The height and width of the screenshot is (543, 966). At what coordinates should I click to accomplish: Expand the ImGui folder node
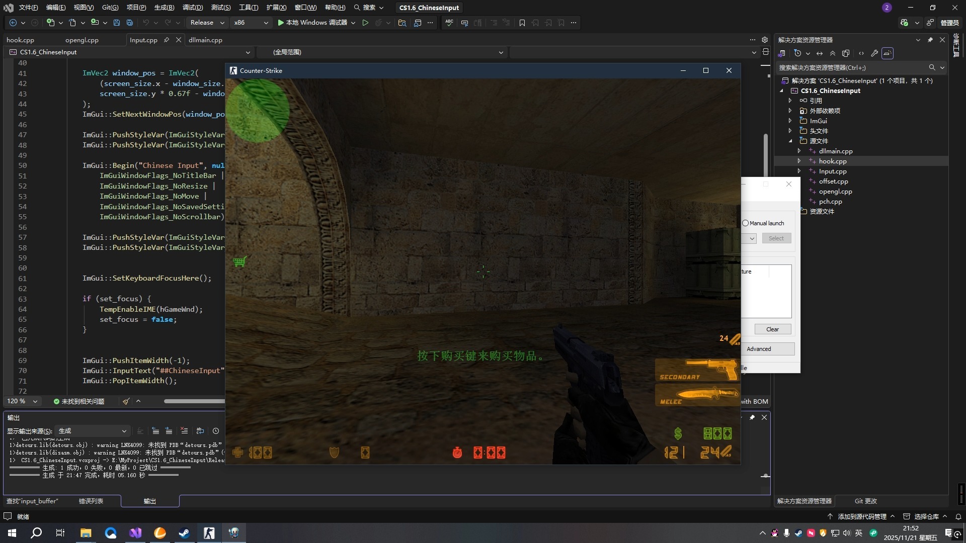(790, 121)
